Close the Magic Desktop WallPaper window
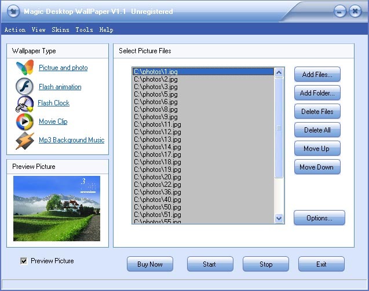 [355, 12]
